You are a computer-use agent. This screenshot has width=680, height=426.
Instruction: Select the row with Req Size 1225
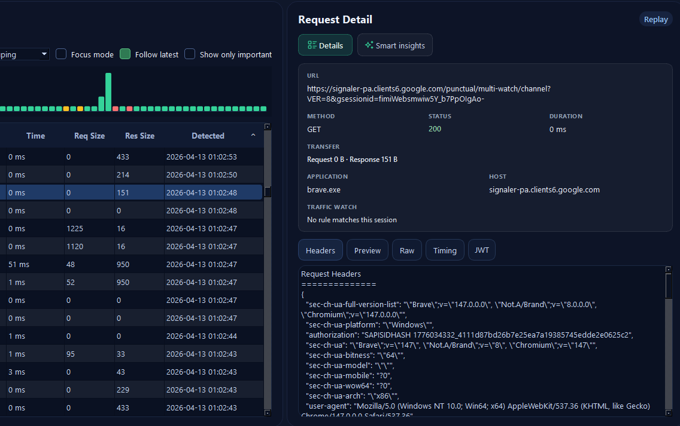[131, 228]
